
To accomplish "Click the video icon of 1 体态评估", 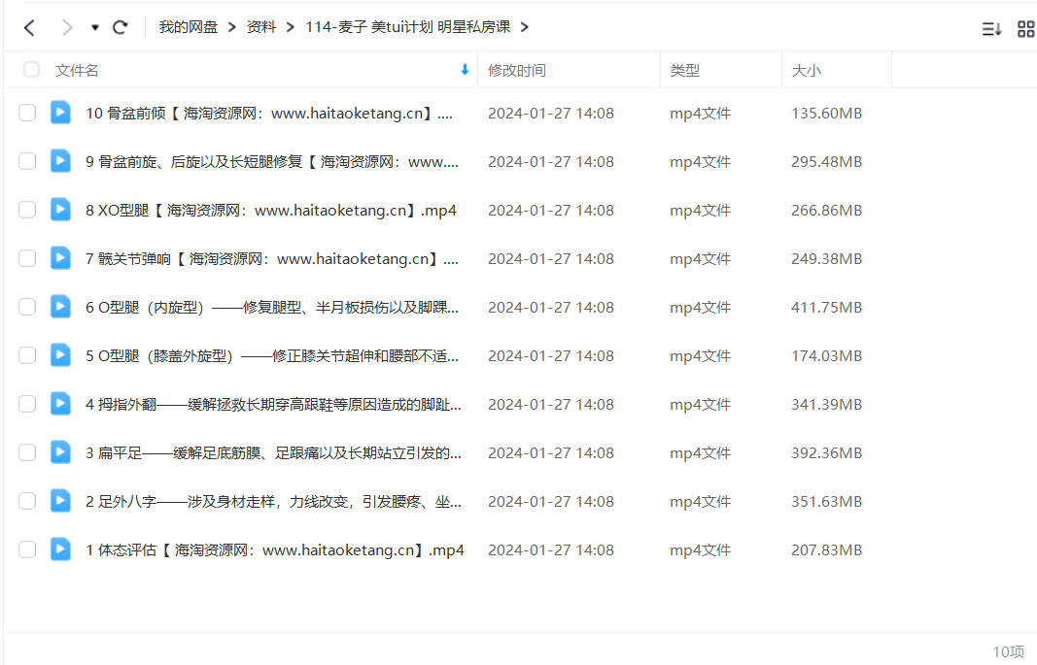I will pos(60,549).
